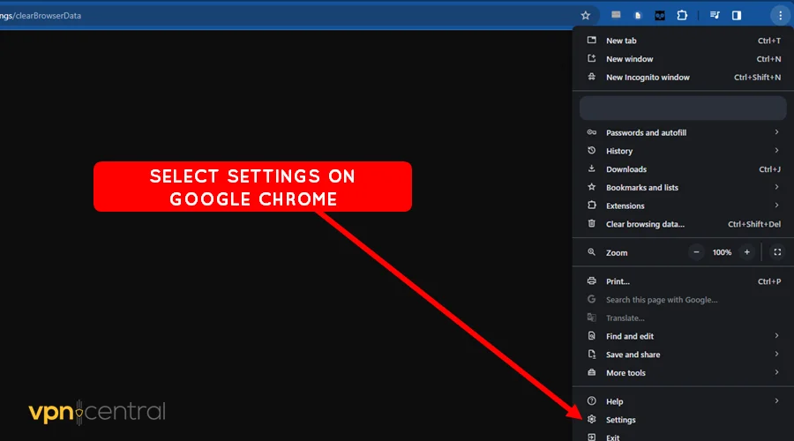
Task: Toggle the side panel icon
Action: coord(737,16)
